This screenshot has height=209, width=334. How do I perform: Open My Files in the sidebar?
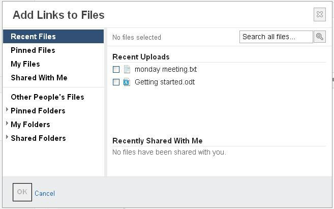point(25,64)
